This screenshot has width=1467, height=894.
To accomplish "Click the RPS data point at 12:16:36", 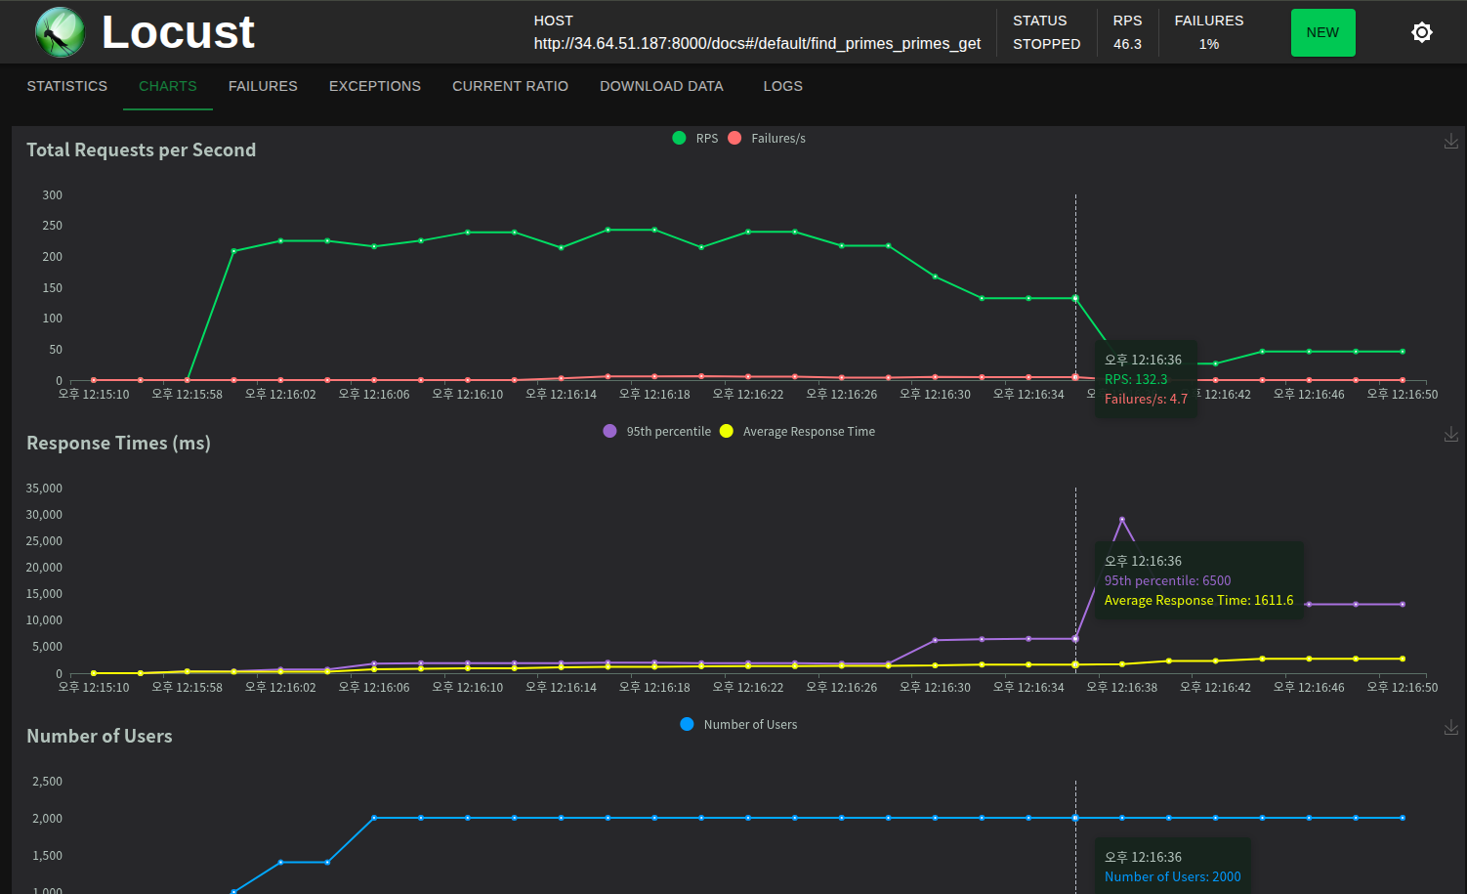I will (1075, 298).
